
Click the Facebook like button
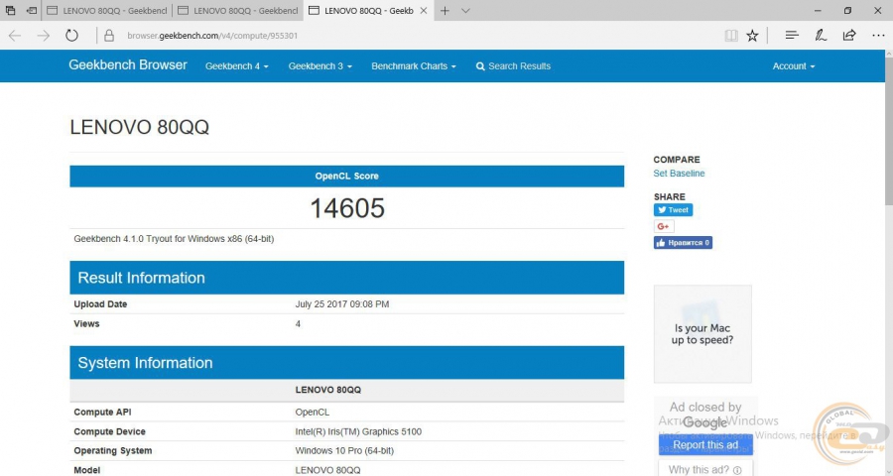coord(683,243)
